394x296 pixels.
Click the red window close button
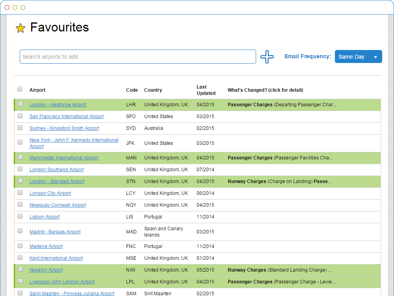point(7,7)
